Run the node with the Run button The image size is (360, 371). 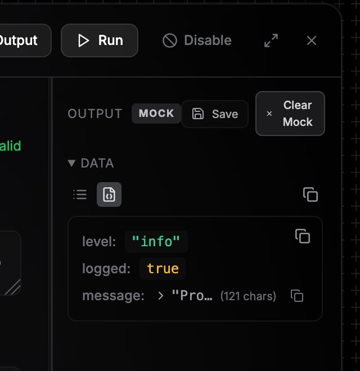pos(100,40)
